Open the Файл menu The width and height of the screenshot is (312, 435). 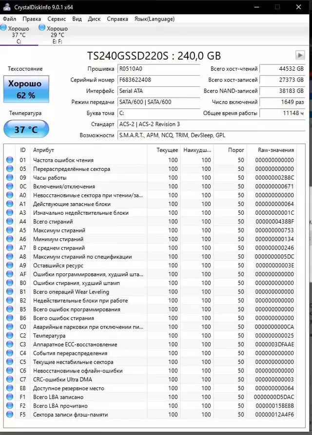[x=9, y=19]
